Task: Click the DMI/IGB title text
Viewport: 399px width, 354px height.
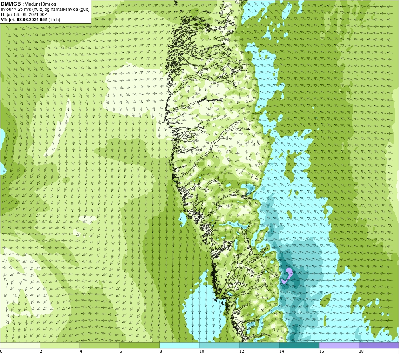Action: pyautogui.click(x=11, y=4)
